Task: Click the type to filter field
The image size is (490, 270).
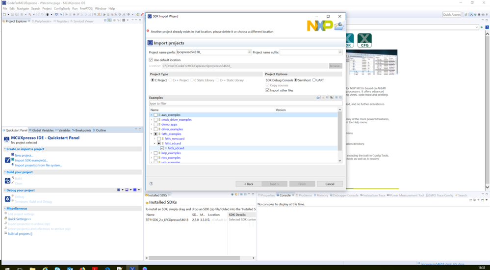Action: (x=246, y=103)
